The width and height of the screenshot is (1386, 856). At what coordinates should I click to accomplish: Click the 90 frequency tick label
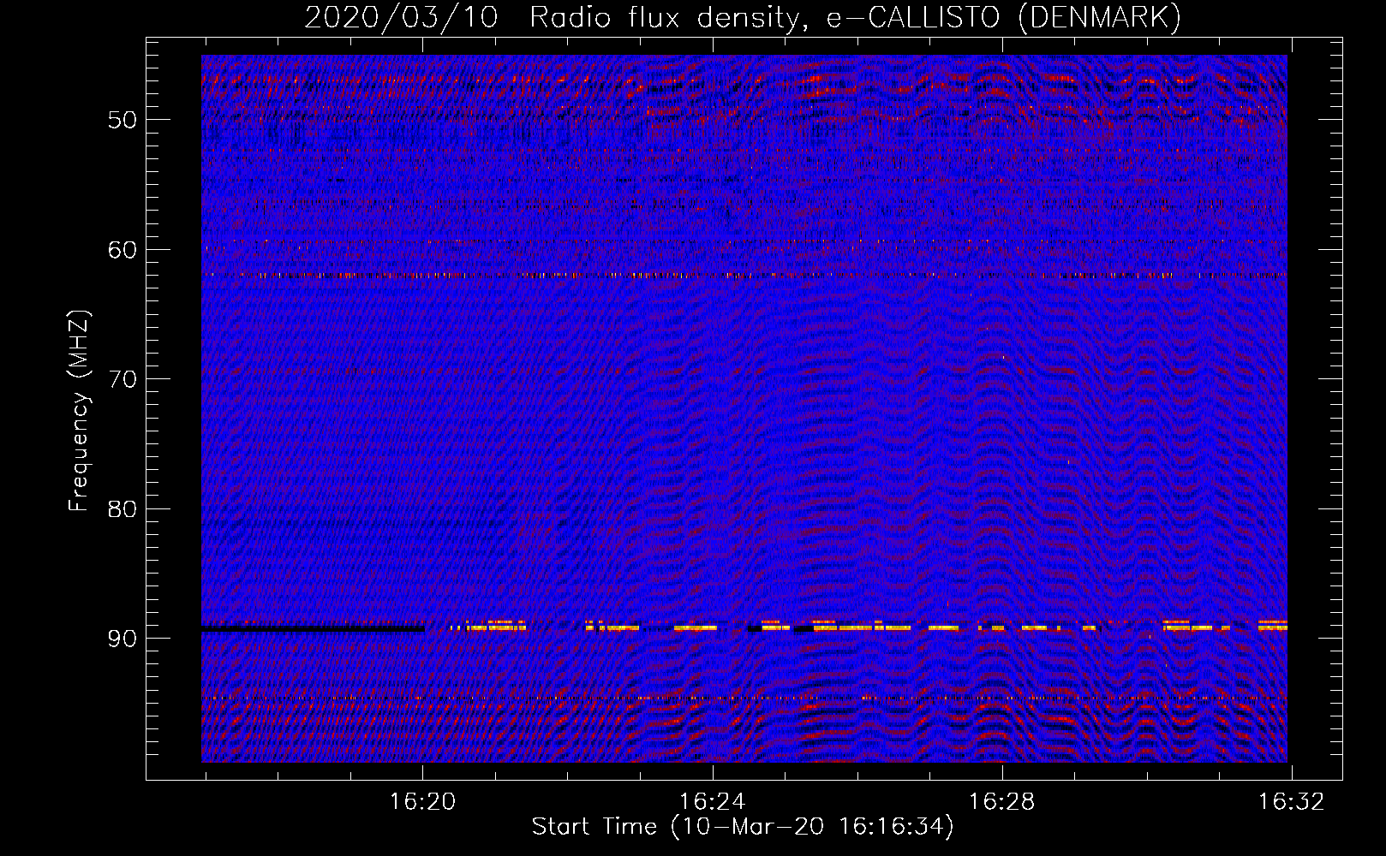tap(122, 639)
